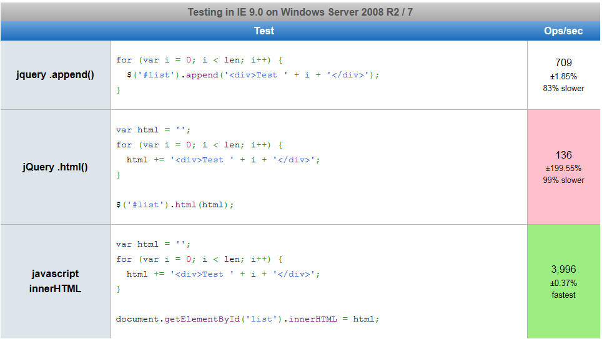Screen dimensions: 602x339
Task: Click the 3,996 ops/sec value
Action: (x=564, y=270)
